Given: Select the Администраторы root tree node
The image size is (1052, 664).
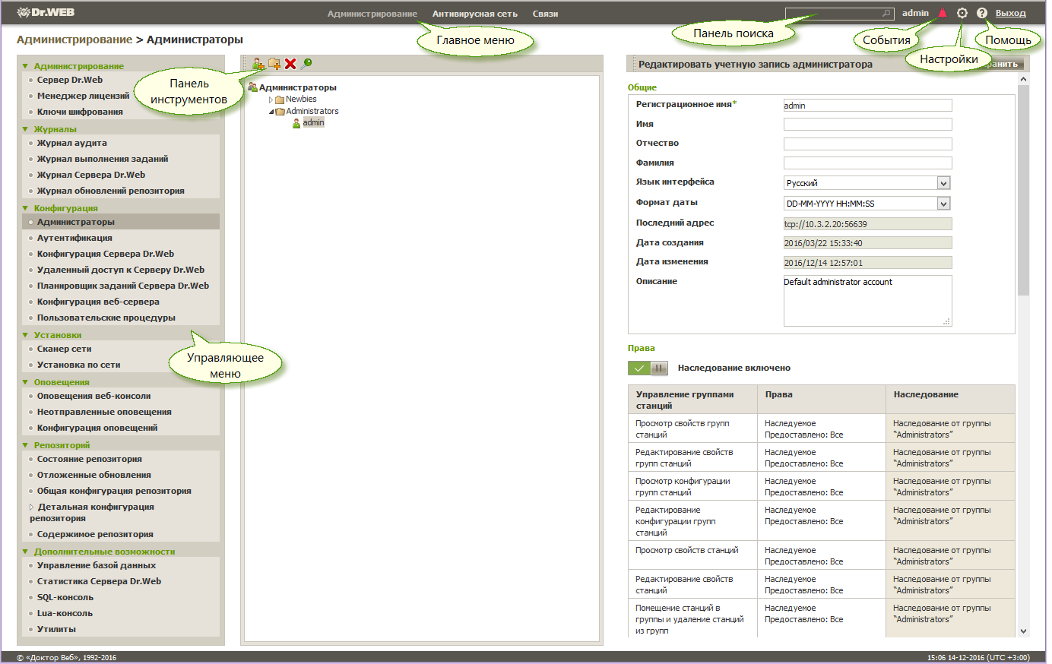Looking at the screenshot, I should 298,87.
